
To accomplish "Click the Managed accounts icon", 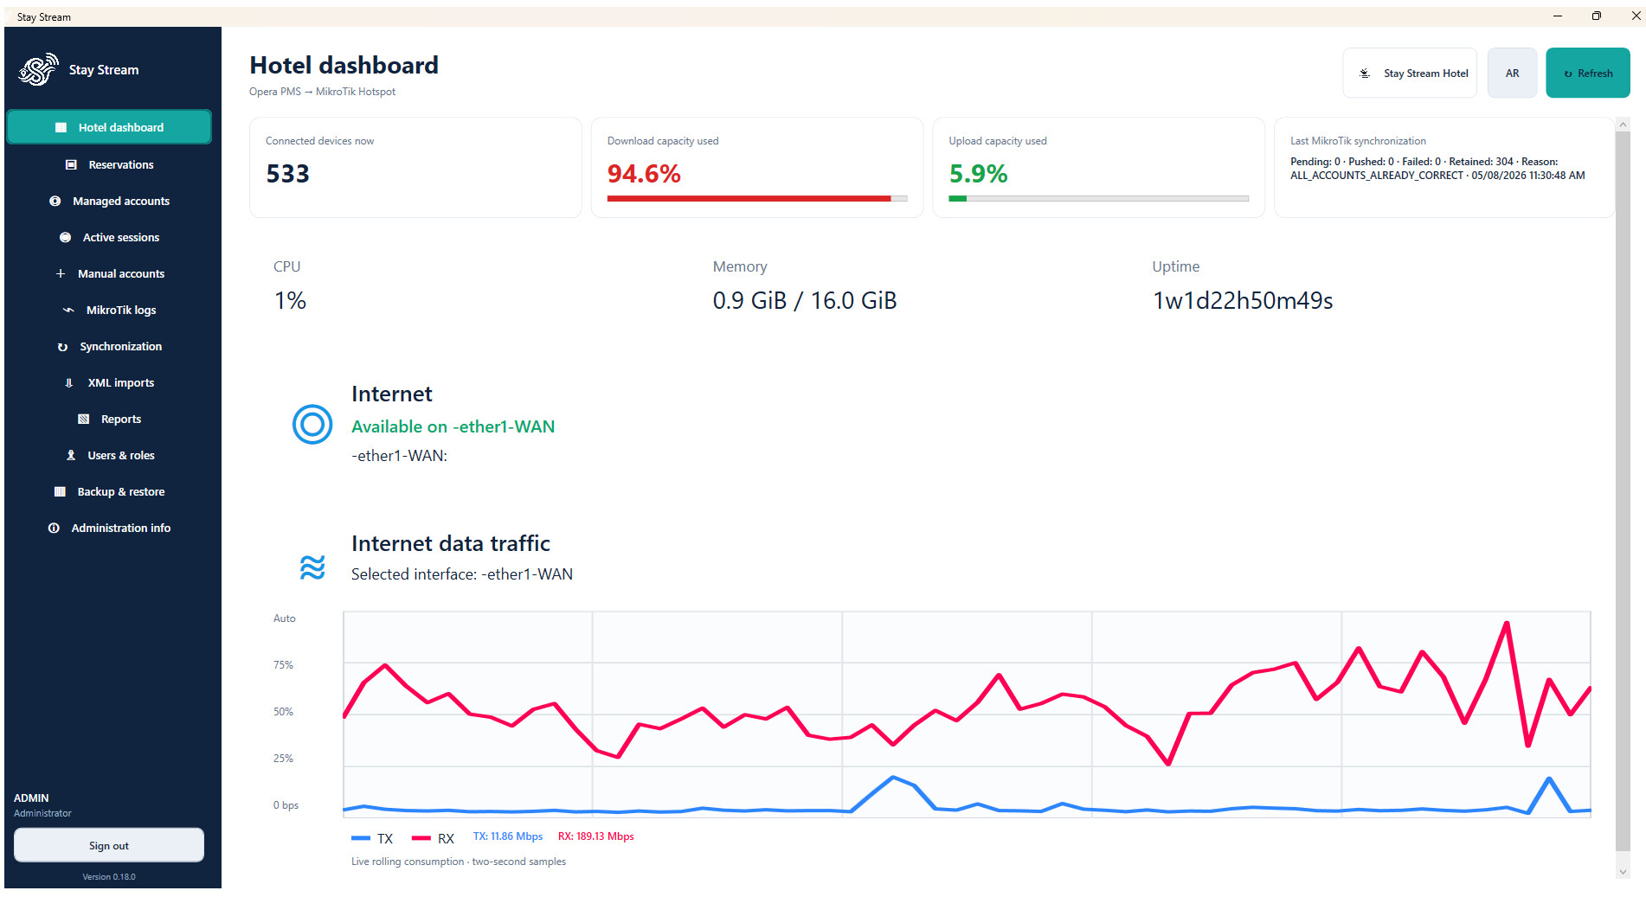I will tap(55, 201).
